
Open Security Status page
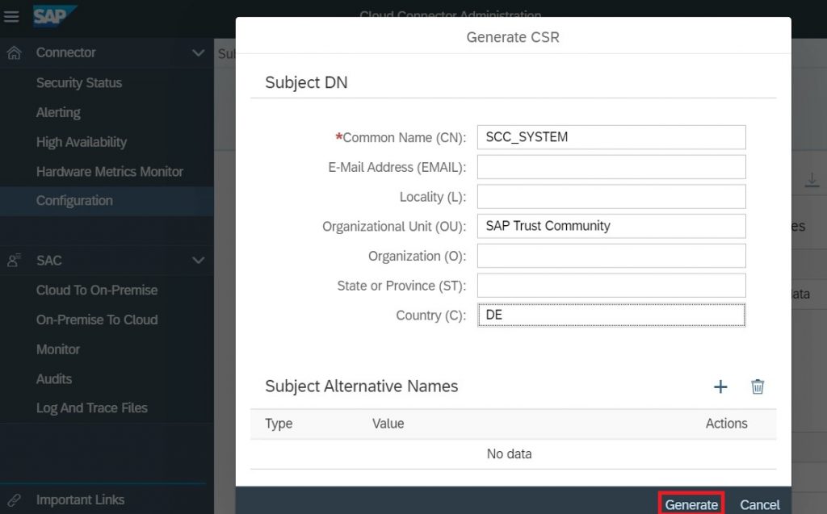pos(79,83)
